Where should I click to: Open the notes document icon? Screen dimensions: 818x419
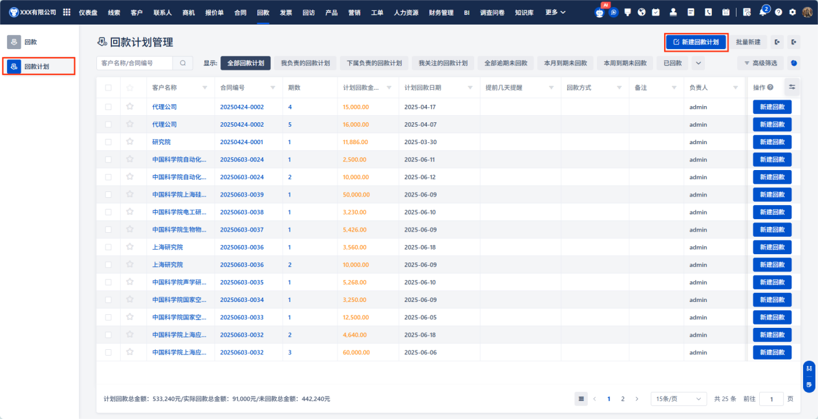pos(691,12)
